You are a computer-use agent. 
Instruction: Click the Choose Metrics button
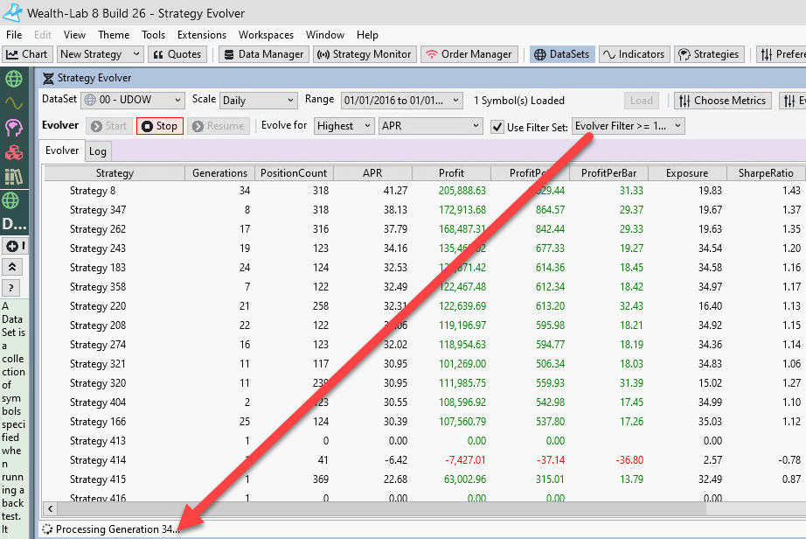(x=723, y=100)
